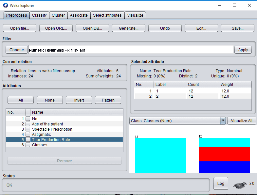Save the dataset with Save...
Screen dimensions: 257x195
pyautogui.click(x=238, y=28)
